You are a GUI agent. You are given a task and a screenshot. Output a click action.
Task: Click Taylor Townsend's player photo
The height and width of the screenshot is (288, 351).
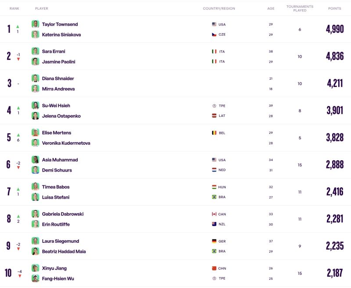(x=36, y=24)
